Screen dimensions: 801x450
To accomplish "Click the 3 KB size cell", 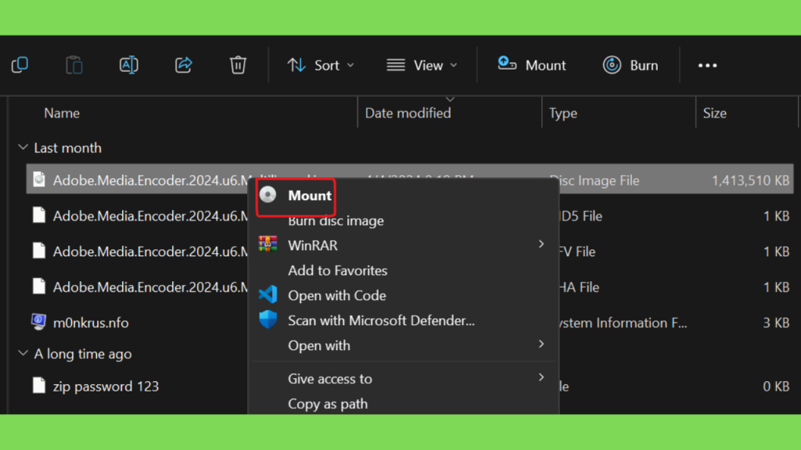I will 776,323.
